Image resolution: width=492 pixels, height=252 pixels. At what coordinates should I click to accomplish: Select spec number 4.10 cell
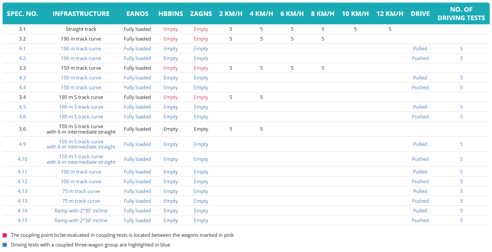[22, 159]
